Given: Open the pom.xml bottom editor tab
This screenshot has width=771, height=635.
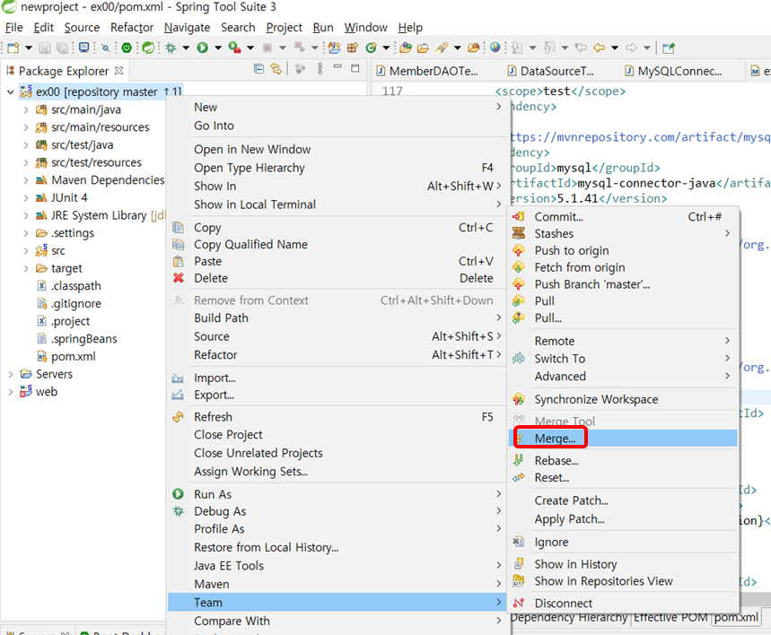Looking at the screenshot, I should point(736,617).
